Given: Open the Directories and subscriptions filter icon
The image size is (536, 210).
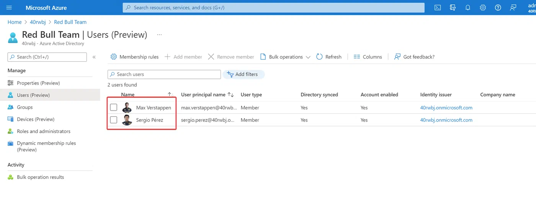Looking at the screenshot, I should [x=453, y=8].
